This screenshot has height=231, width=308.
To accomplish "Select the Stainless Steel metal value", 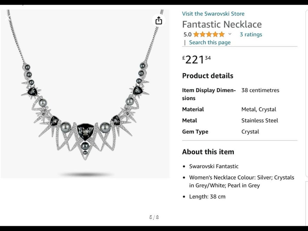I will 260,120.
